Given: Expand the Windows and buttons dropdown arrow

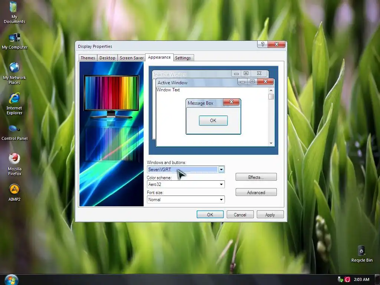Looking at the screenshot, I should 221,169.
